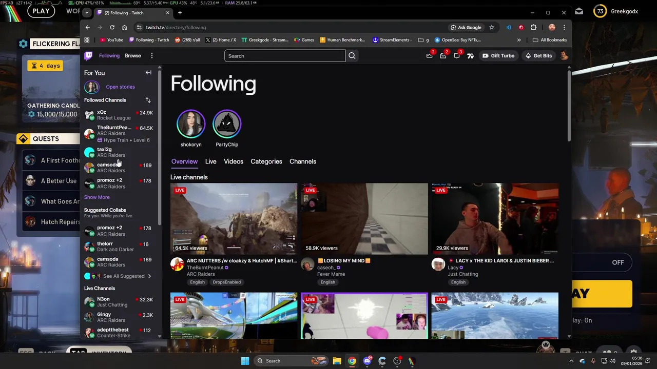Go back in browser history
The width and height of the screenshot is (657, 369).
coord(87,27)
